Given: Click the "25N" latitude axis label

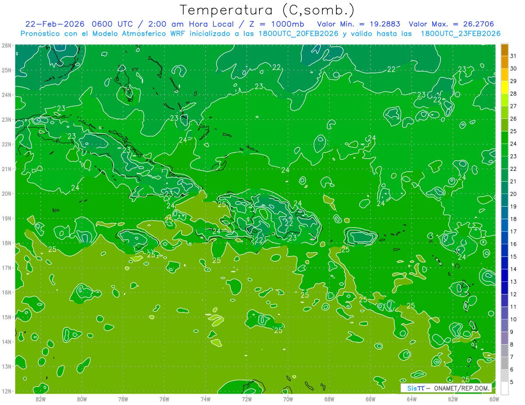Looking at the screenshot, I should [6, 70].
